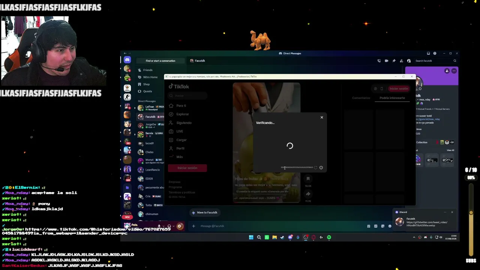Open the gift icon in message bar
This screenshot has width=480, height=270.
click(x=369, y=226)
